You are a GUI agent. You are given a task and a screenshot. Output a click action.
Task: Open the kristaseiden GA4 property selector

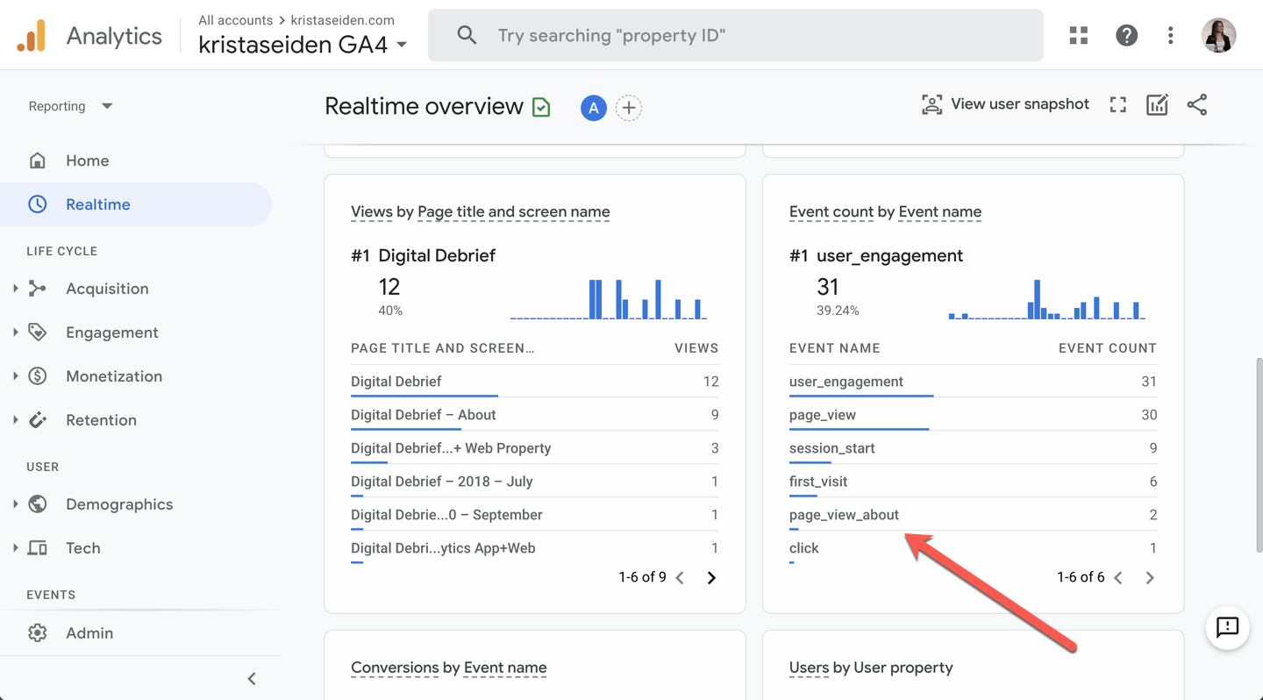click(303, 45)
